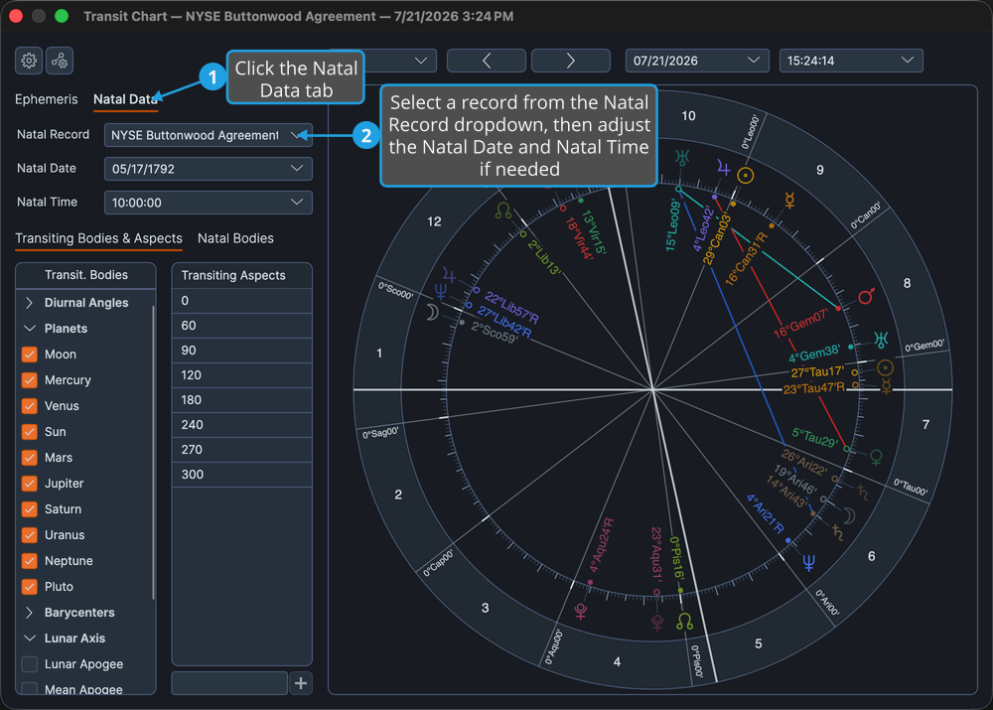
Task: Select the 270 degree aspect row
Action: click(x=242, y=450)
